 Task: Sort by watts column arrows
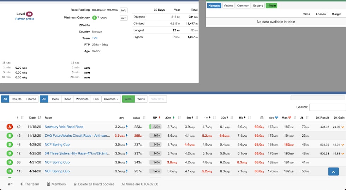tap(144, 118)
